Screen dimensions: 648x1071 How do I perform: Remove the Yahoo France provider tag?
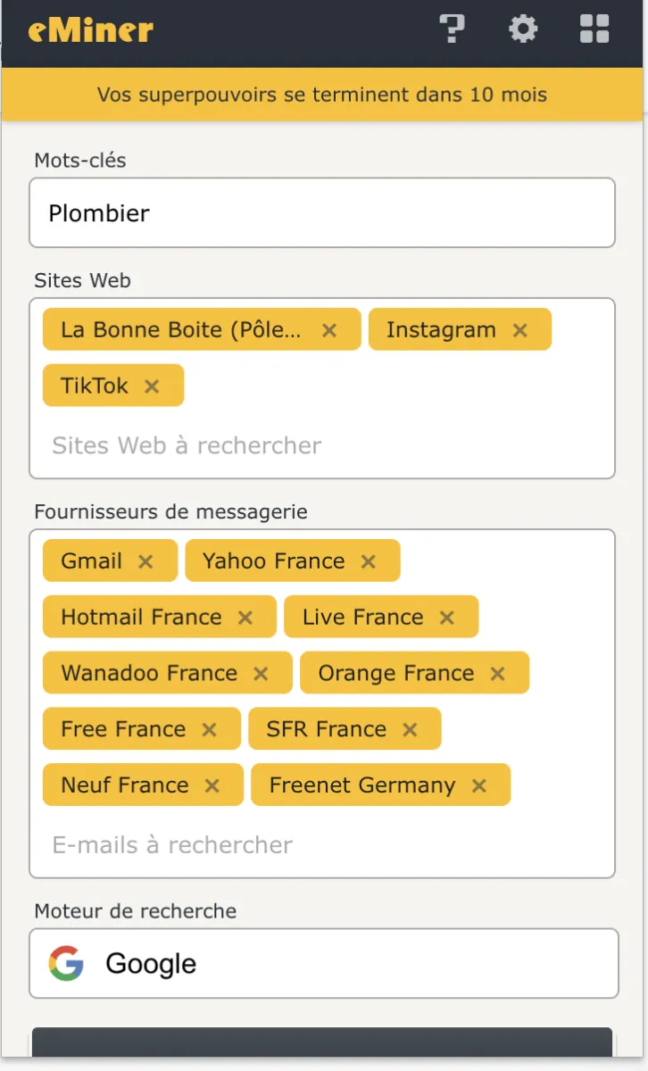pos(369,561)
